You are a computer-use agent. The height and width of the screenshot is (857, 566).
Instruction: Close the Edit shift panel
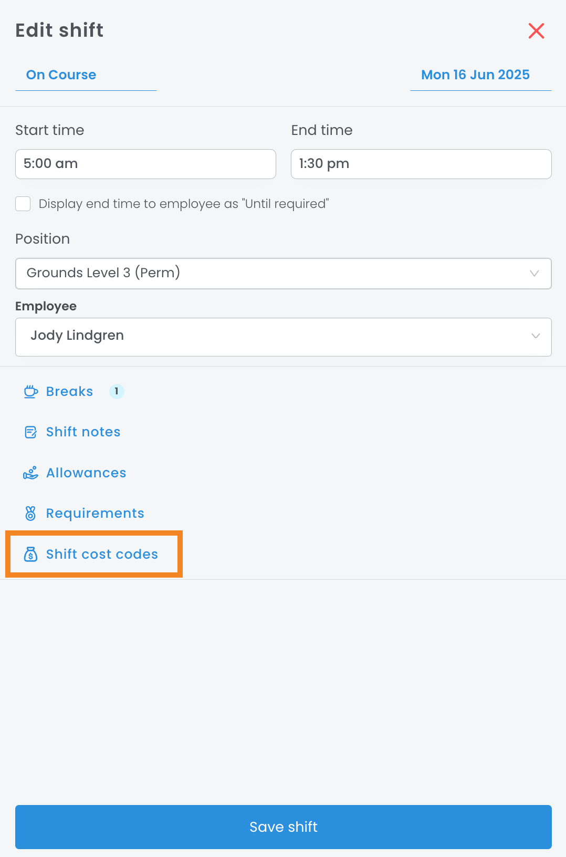point(536,31)
